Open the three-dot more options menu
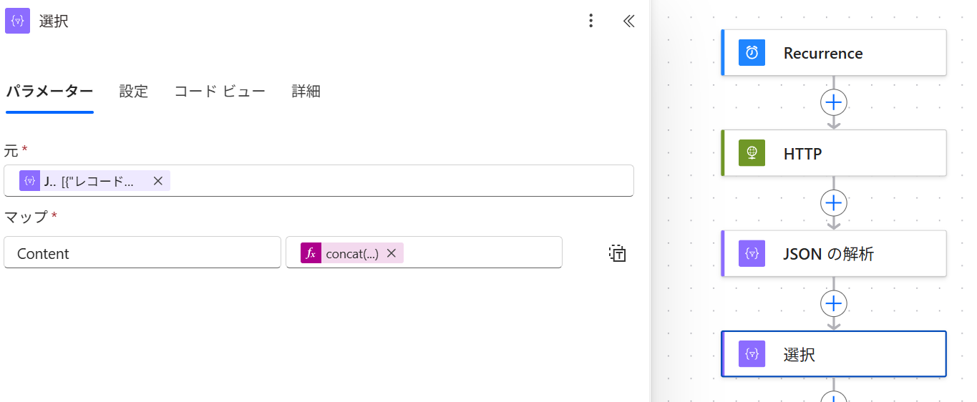The image size is (977, 402). click(x=590, y=21)
